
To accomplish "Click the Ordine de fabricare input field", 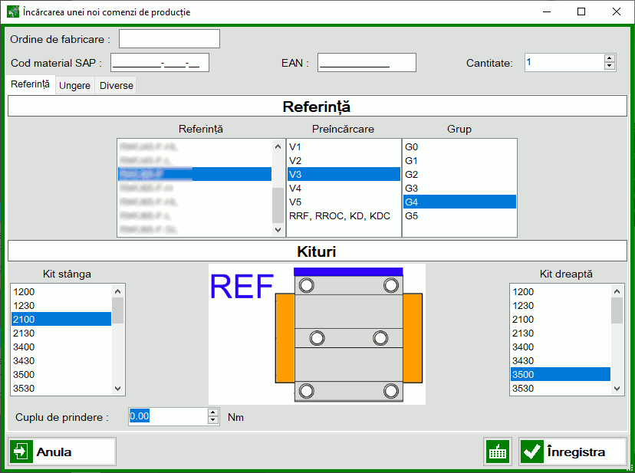I will pyautogui.click(x=169, y=38).
